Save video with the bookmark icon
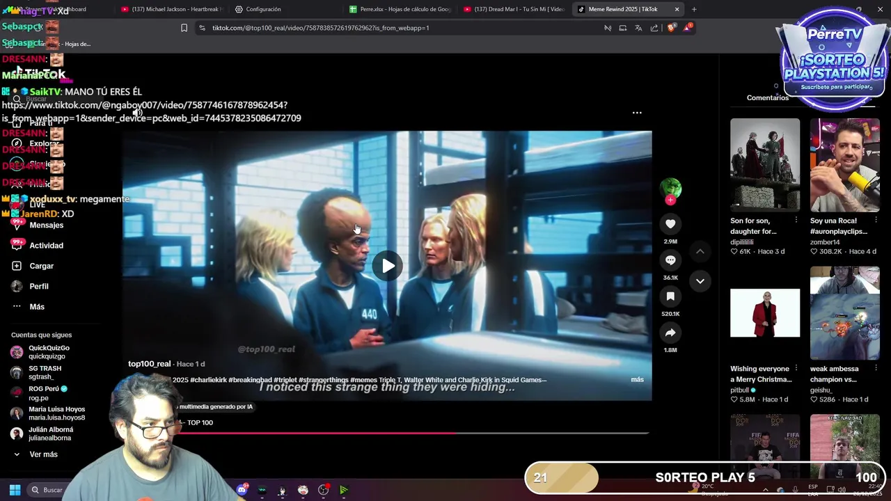This screenshot has height=501, width=891. tap(670, 296)
